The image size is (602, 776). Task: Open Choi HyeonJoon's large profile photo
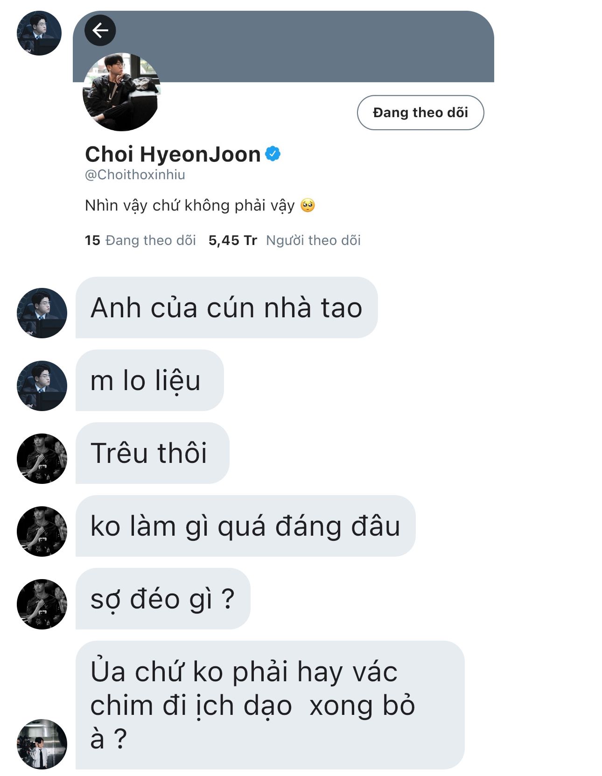click(x=121, y=92)
